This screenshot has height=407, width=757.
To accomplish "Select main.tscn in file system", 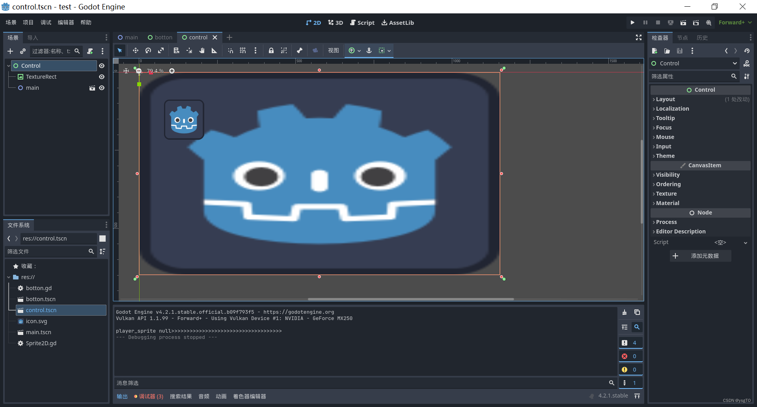I will point(38,332).
